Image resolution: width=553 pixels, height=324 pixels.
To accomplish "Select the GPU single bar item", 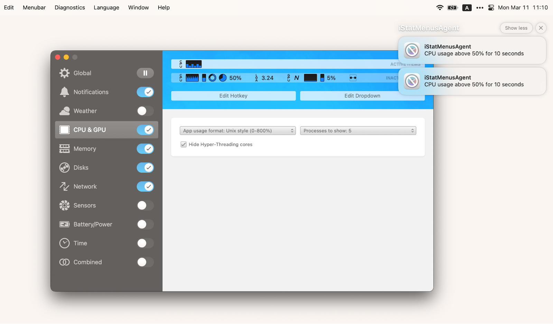I will click(322, 78).
